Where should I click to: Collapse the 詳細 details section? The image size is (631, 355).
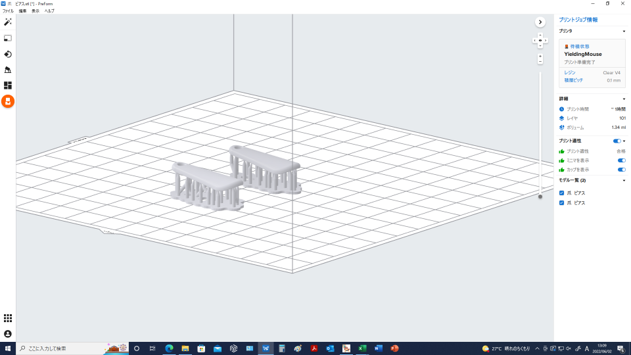(x=624, y=99)
